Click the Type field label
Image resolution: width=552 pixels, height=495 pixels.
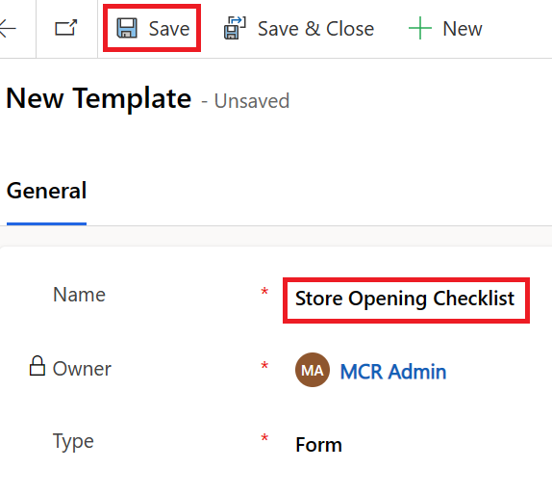tap(73, 441)
